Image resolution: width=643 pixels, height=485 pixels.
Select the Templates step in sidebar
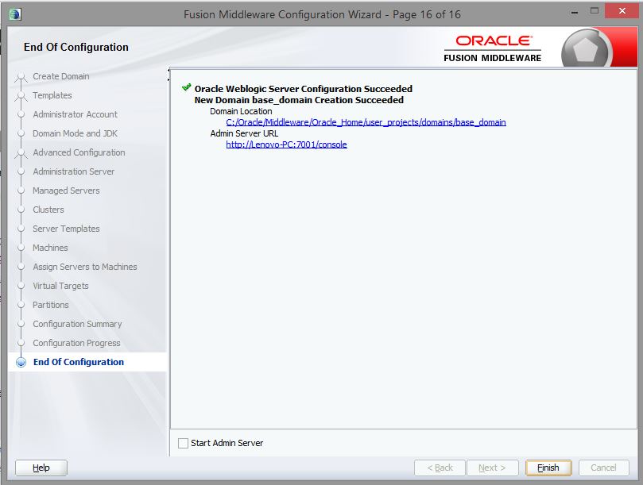52,95
